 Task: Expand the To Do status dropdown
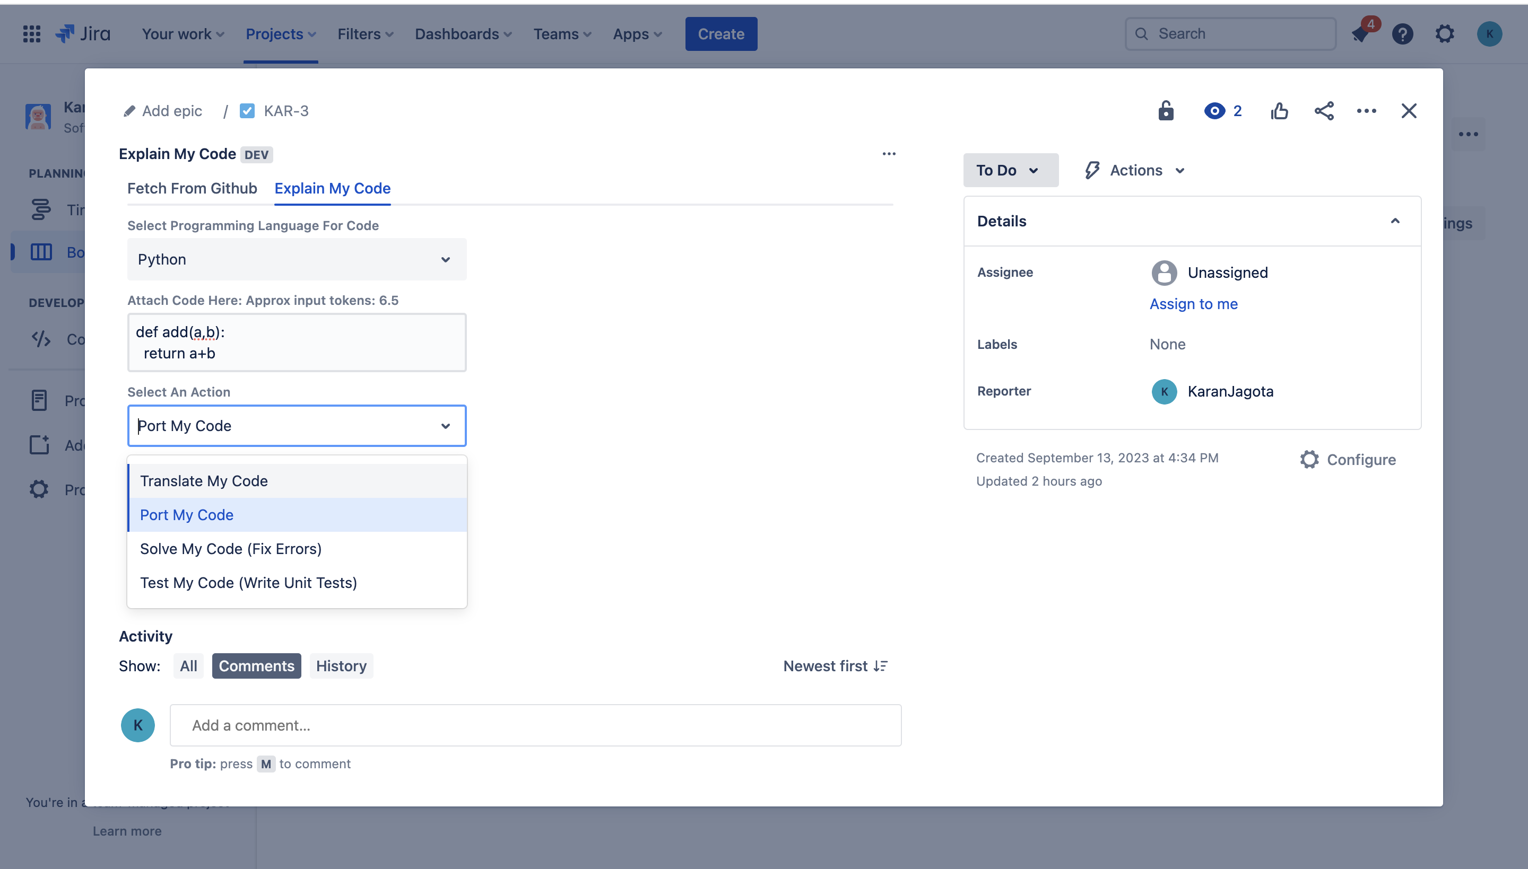[1010, 170]
